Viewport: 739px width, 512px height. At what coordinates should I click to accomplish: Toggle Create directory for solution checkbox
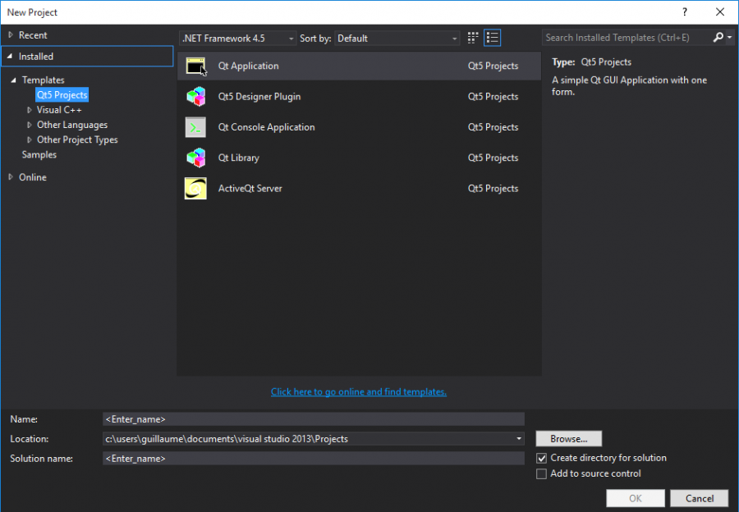(x=542, y=458)
